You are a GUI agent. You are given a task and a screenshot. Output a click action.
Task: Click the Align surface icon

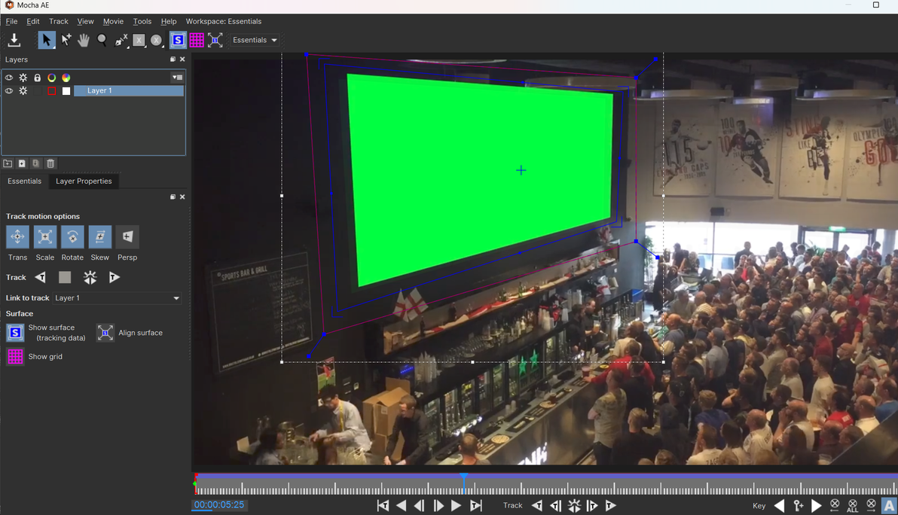(105, 333)
